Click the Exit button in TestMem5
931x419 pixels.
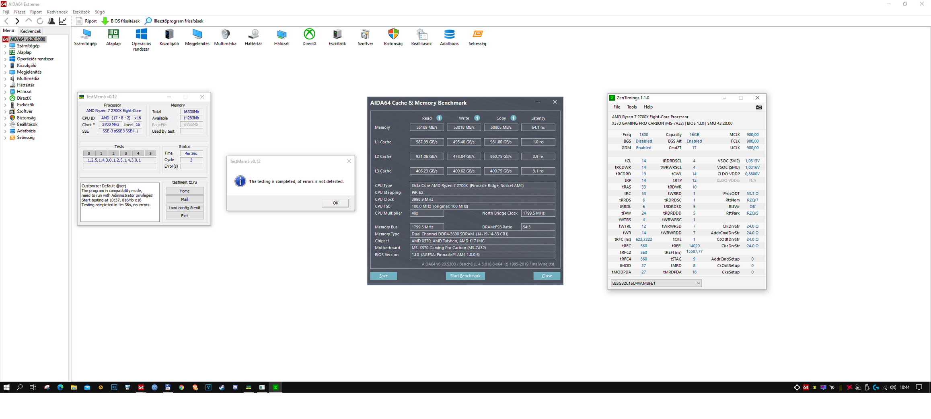point(185,216)
